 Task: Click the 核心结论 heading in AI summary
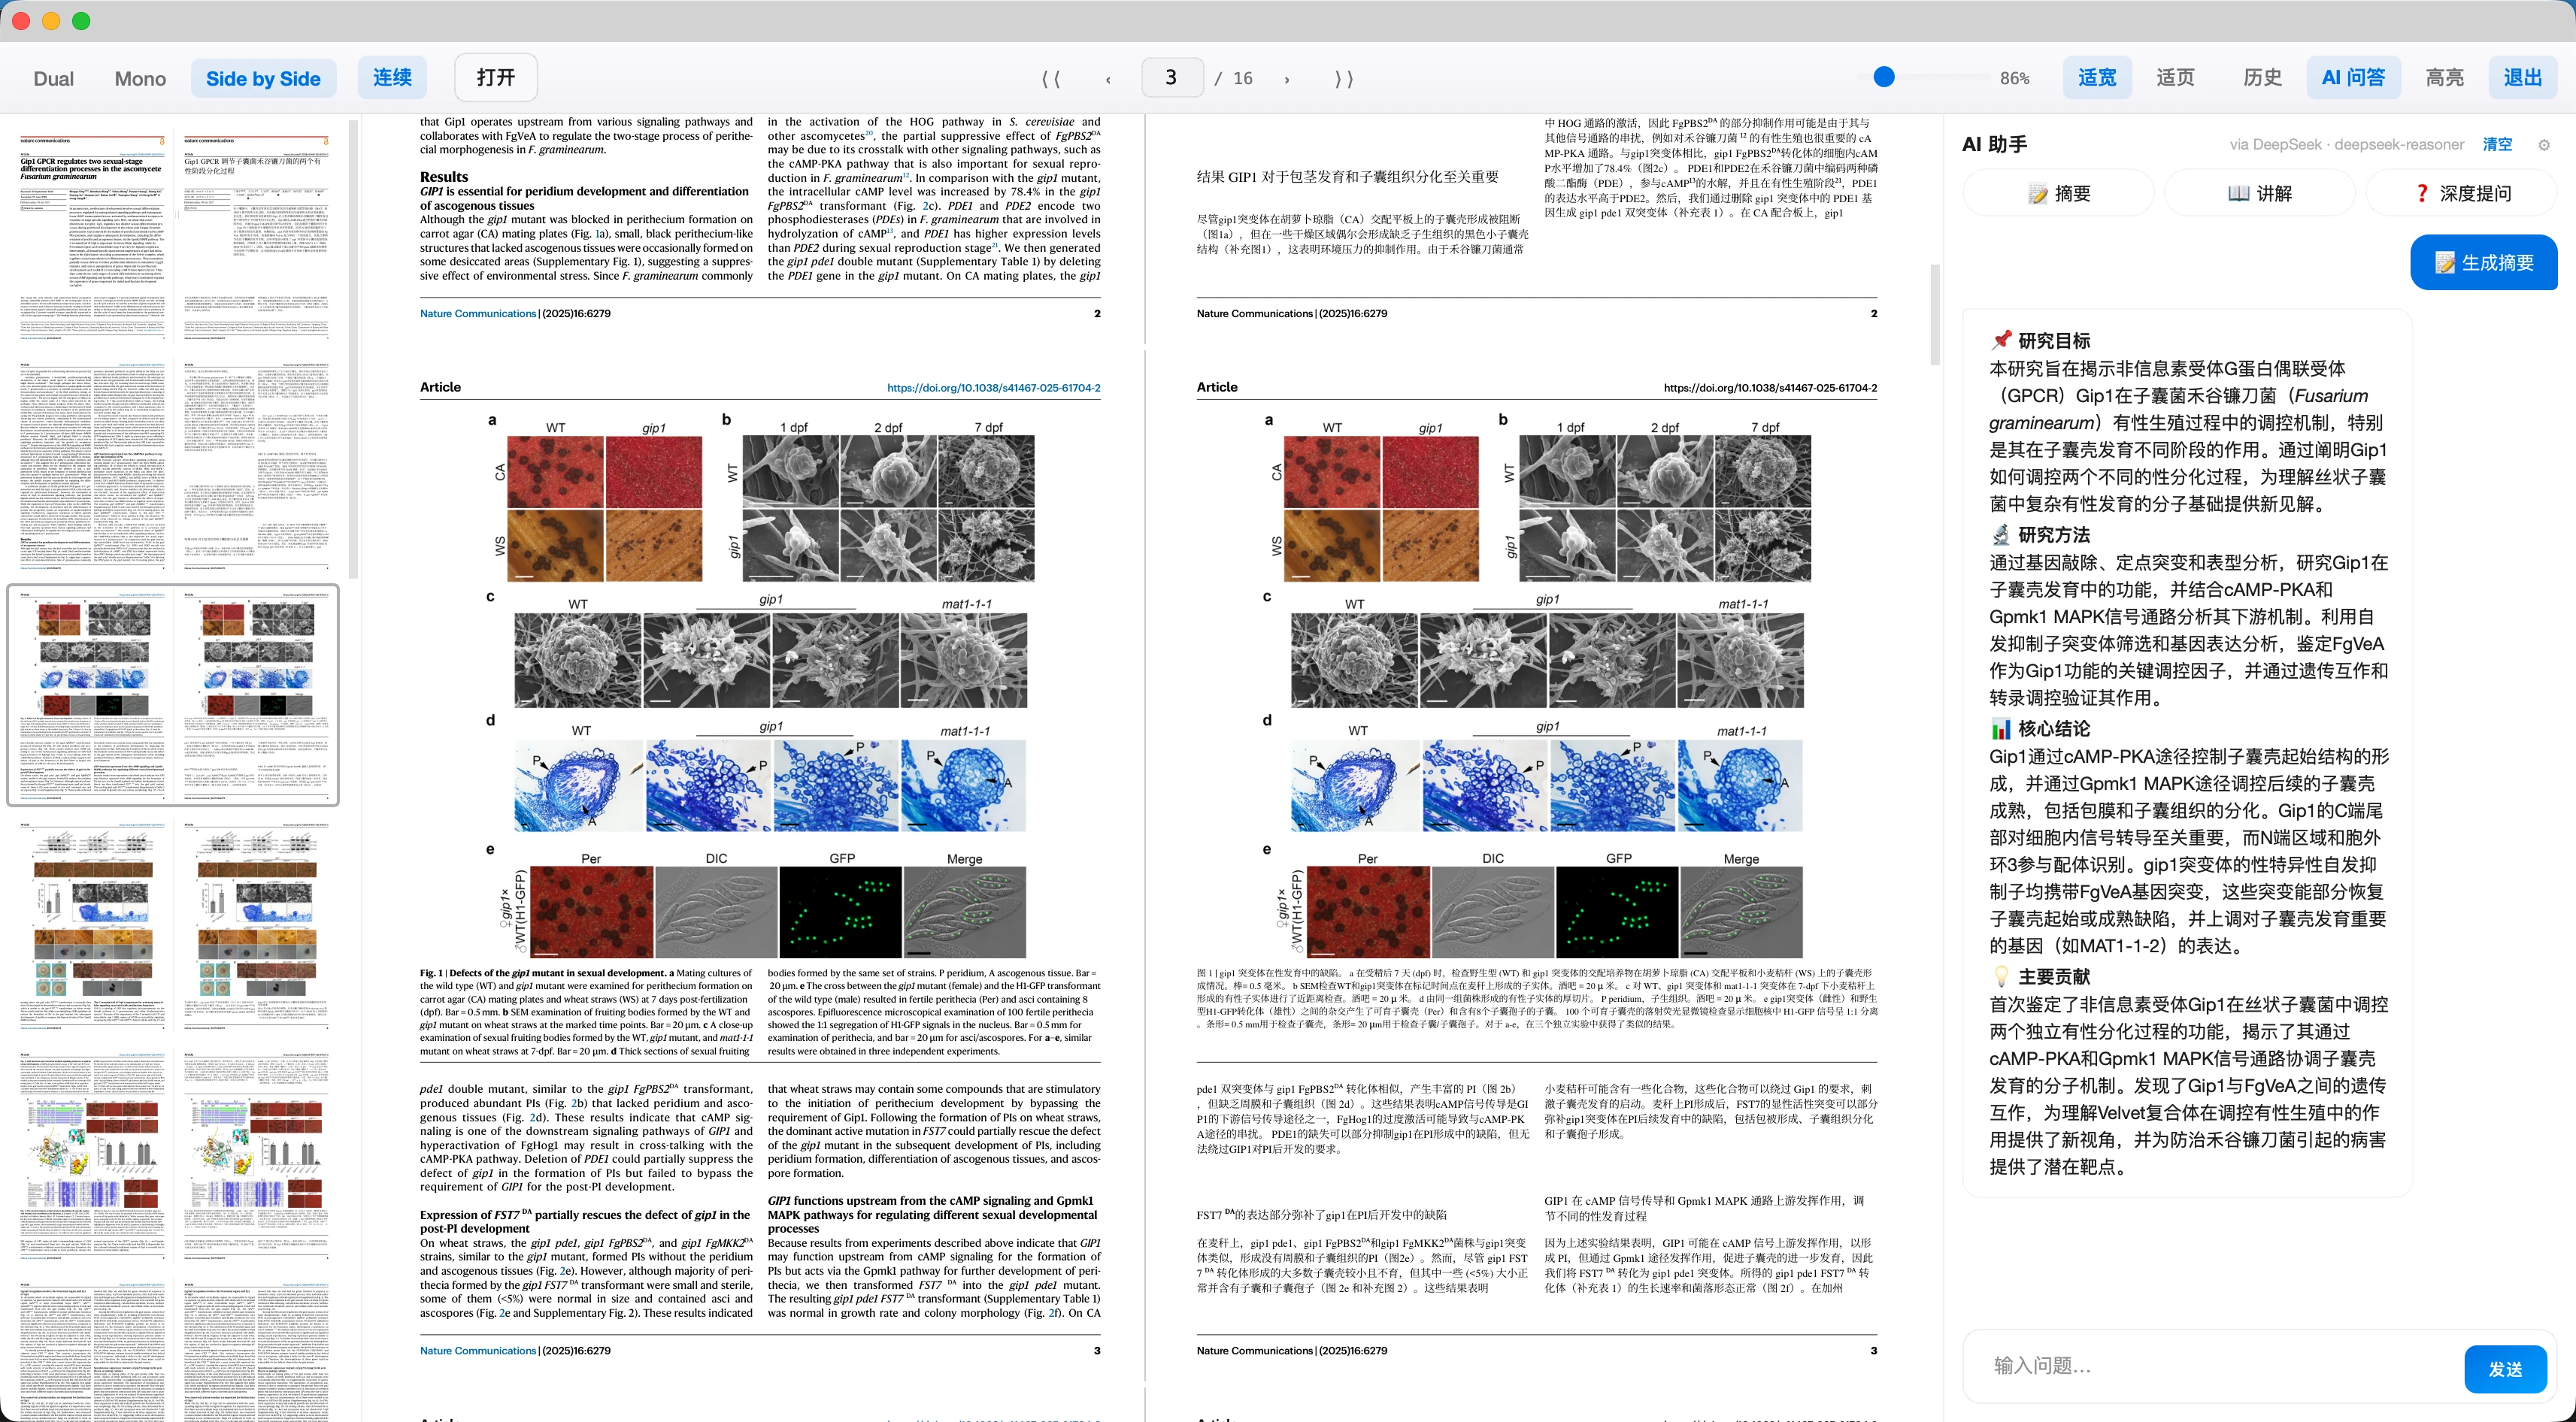click(x=2054, y=728)
